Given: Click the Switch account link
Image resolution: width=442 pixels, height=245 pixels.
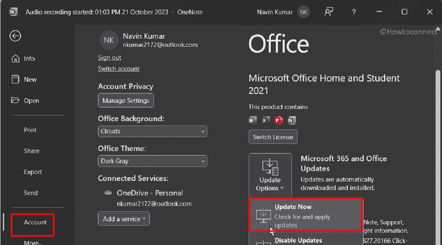Looking at the screenshot, I should (119, 69).
